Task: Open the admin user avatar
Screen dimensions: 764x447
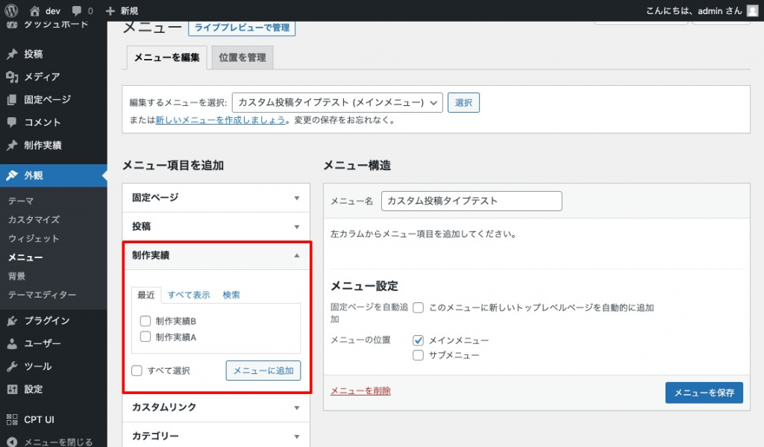Action: pyautogui.click(x=753, y=10)
